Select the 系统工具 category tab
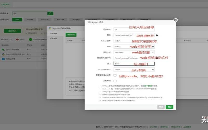The image size is (208, 130). coord(61,19)
